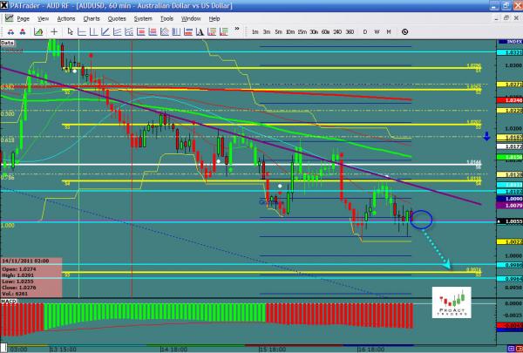
Task: Open the Tools menu
Action: [x=166, y=17]
